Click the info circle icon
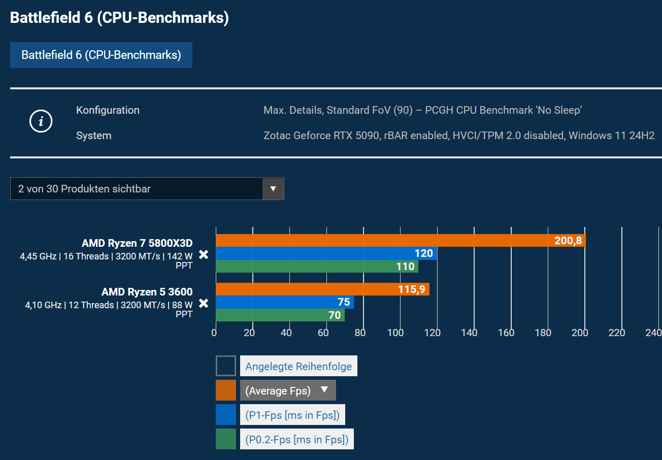The image size is (662, 460). coord(41,122)
